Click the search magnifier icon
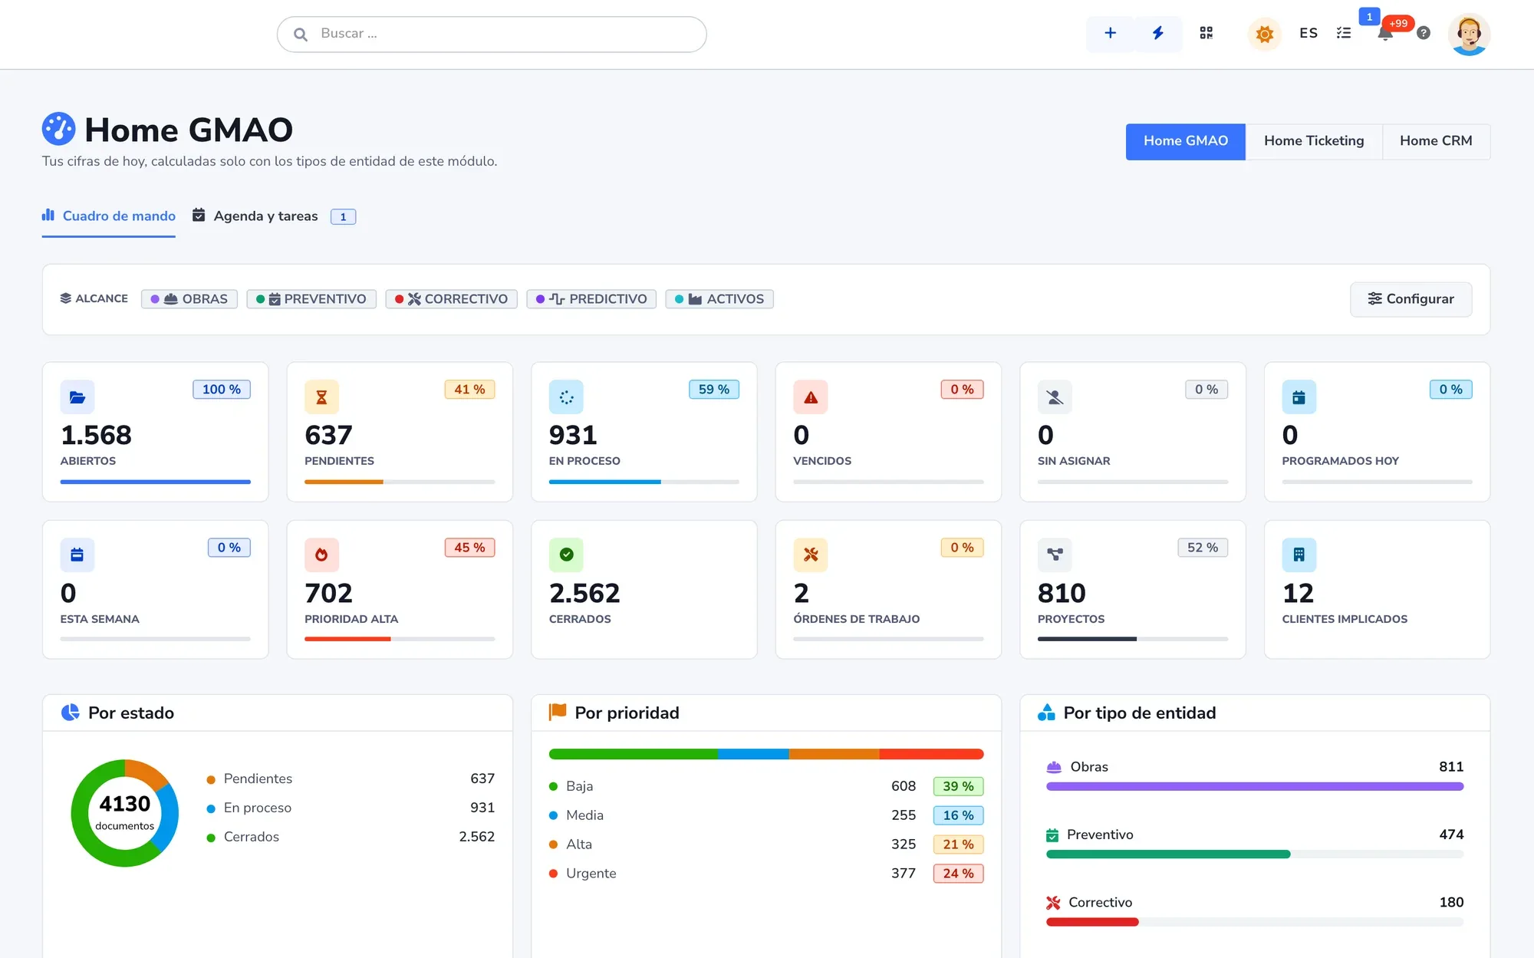Viewport: 1534px width, 958px height. 301,35
